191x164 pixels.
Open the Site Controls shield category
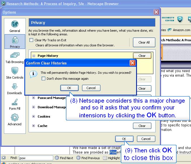(15, 73)
